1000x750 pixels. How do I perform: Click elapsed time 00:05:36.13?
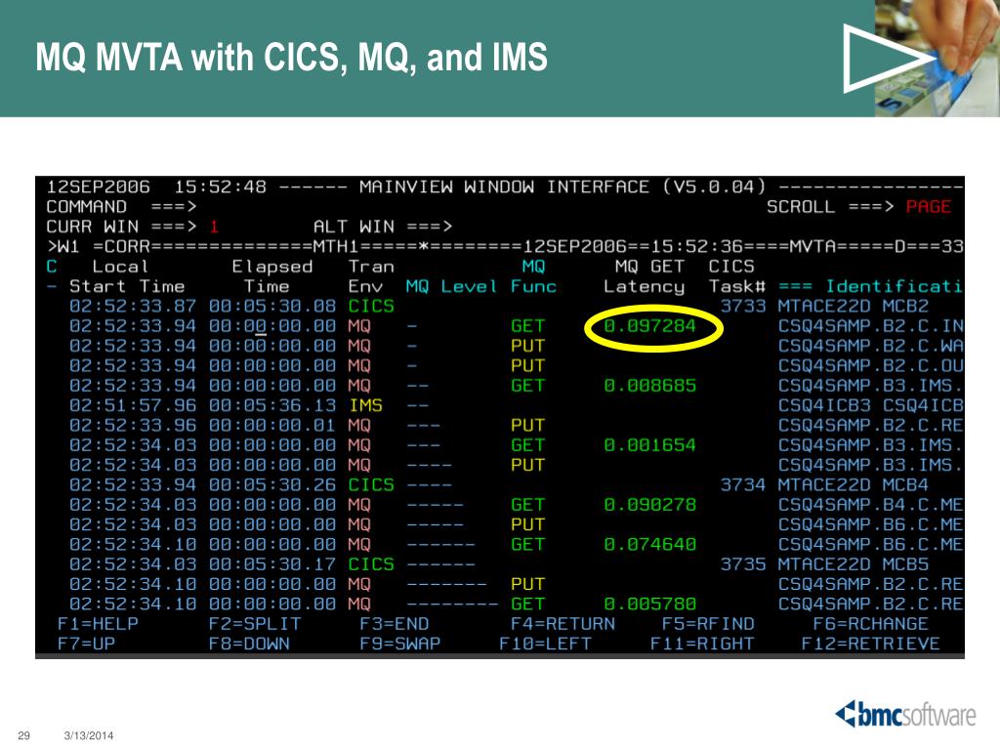(x=272, y=405)
